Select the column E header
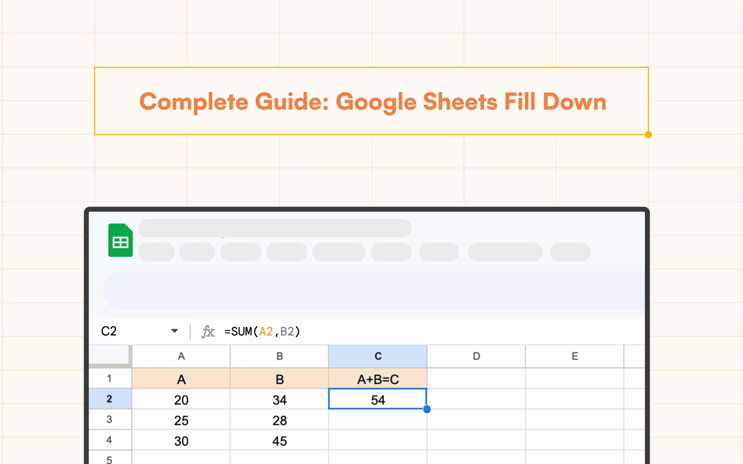This screenshot has height=464, width=743. click(575, 356)
